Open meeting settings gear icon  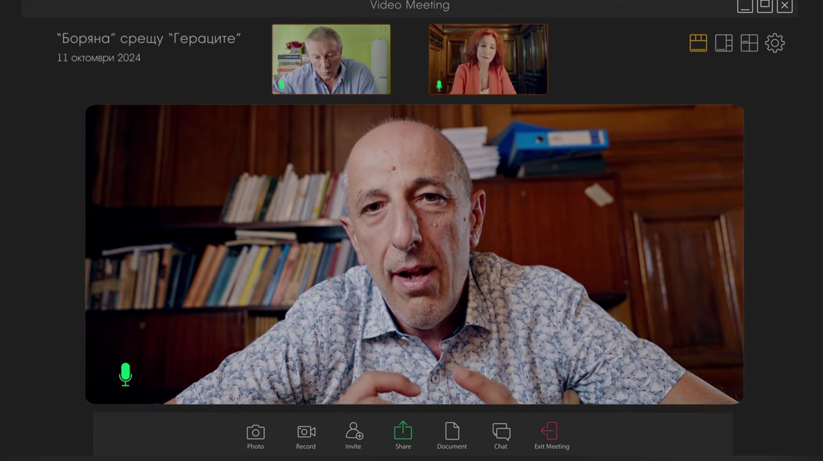774,43
